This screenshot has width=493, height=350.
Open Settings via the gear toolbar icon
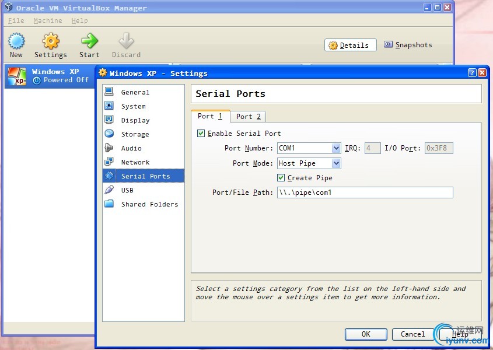tap(51, 41)
